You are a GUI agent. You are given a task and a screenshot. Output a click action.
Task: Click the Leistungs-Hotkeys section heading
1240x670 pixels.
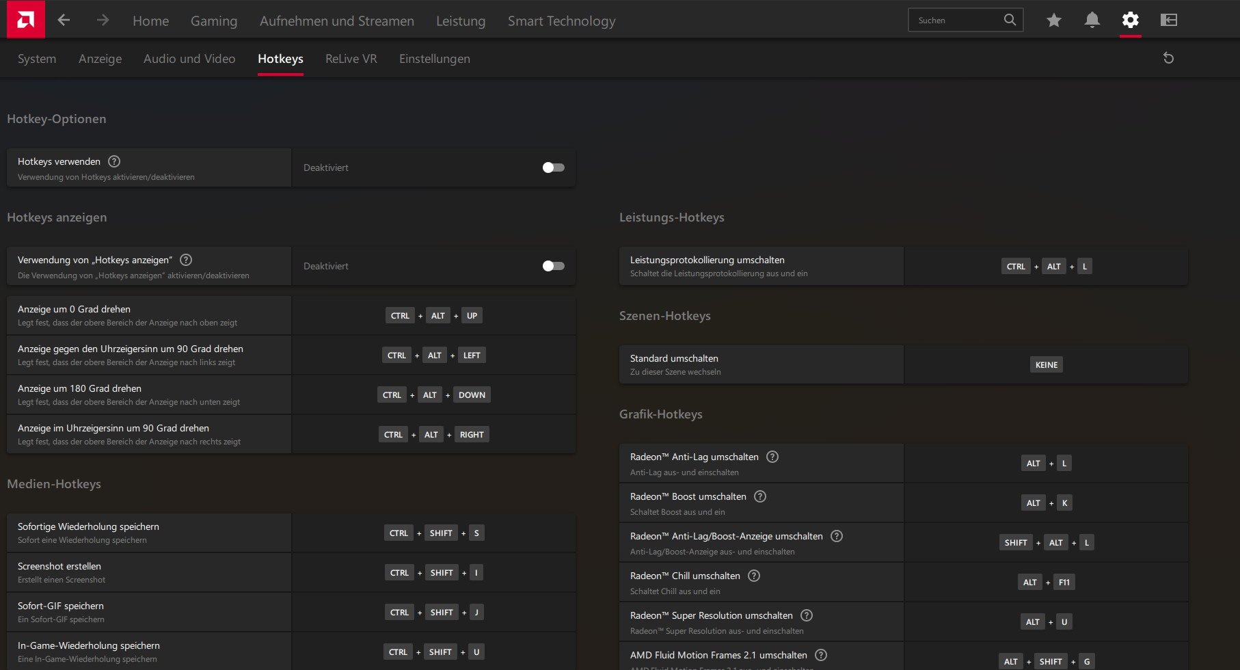click(x=672, y=217)
